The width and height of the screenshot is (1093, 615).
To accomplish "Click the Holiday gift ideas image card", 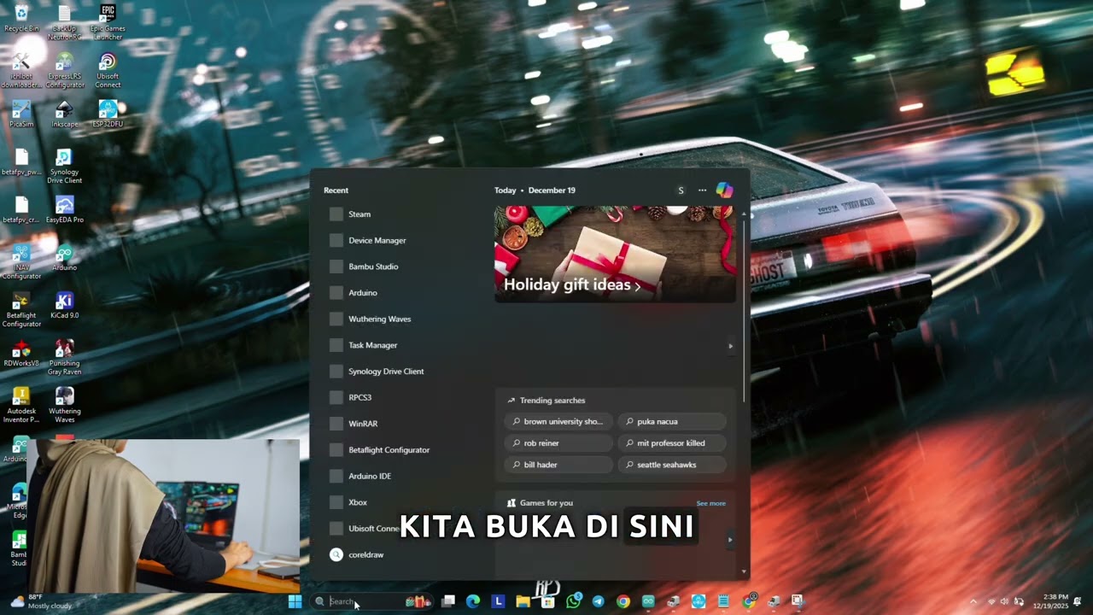I will (615, 254).
